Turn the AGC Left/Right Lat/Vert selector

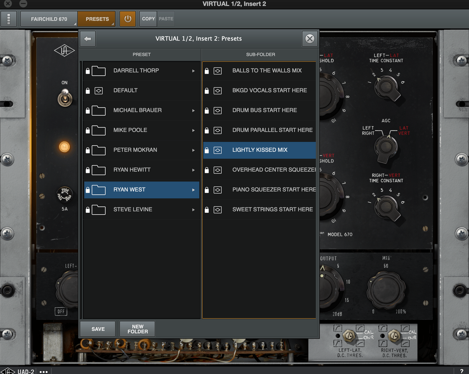tap(386, 148)
